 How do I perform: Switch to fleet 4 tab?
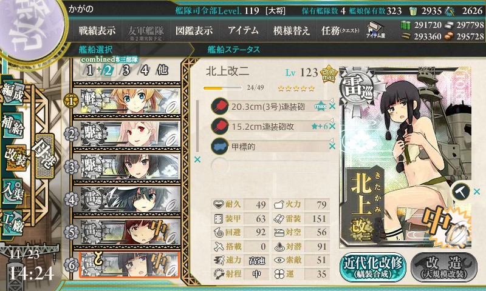[145, 70]
